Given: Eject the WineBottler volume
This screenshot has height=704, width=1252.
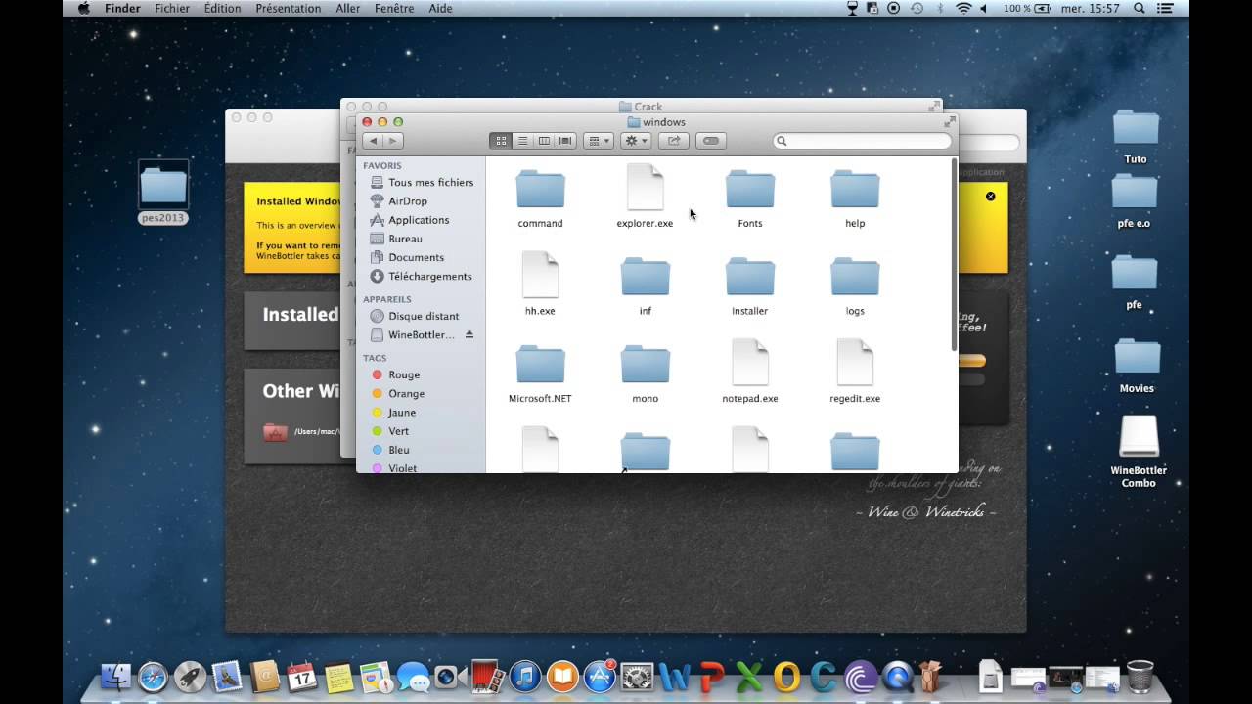Looking at the screenshot, I should click(x=469, y=334).
